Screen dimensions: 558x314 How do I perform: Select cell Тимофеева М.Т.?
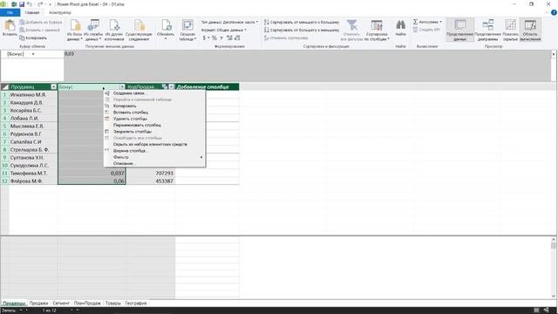click(x=33, y=173)
